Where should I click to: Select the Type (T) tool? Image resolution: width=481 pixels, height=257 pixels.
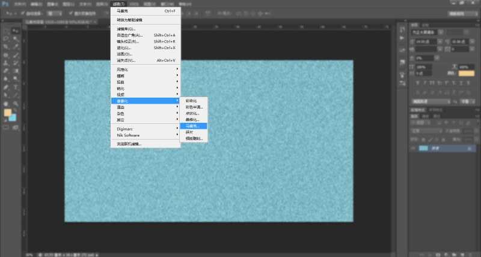(15, 87)
